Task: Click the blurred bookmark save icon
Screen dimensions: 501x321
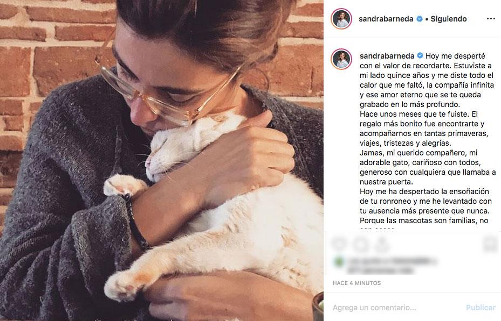Action: pyautogui.click(x=490, y=244)
